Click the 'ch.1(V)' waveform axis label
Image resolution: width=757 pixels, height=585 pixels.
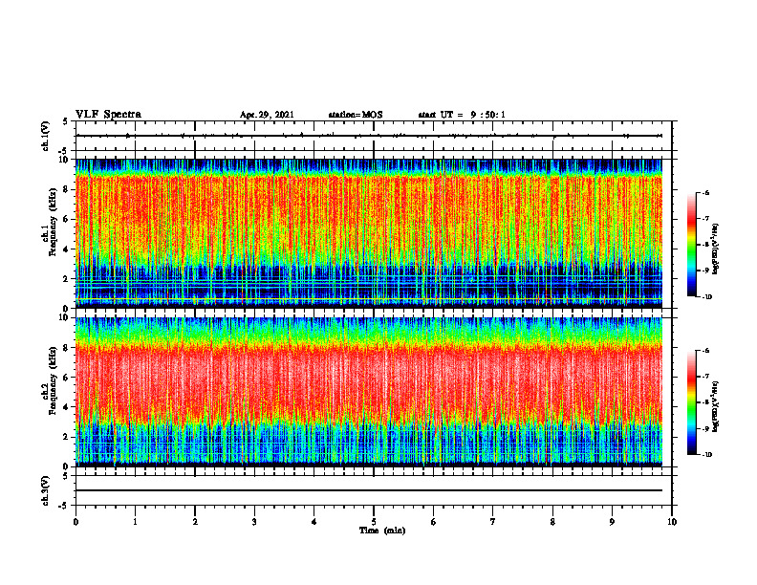46,136
